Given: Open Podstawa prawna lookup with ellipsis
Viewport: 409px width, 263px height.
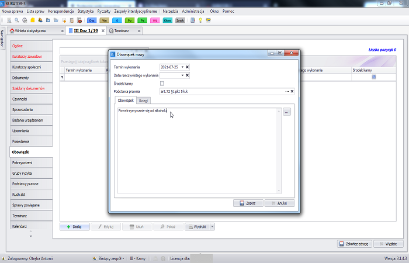Looking at the screenshot, I should [x=287, y=91].
